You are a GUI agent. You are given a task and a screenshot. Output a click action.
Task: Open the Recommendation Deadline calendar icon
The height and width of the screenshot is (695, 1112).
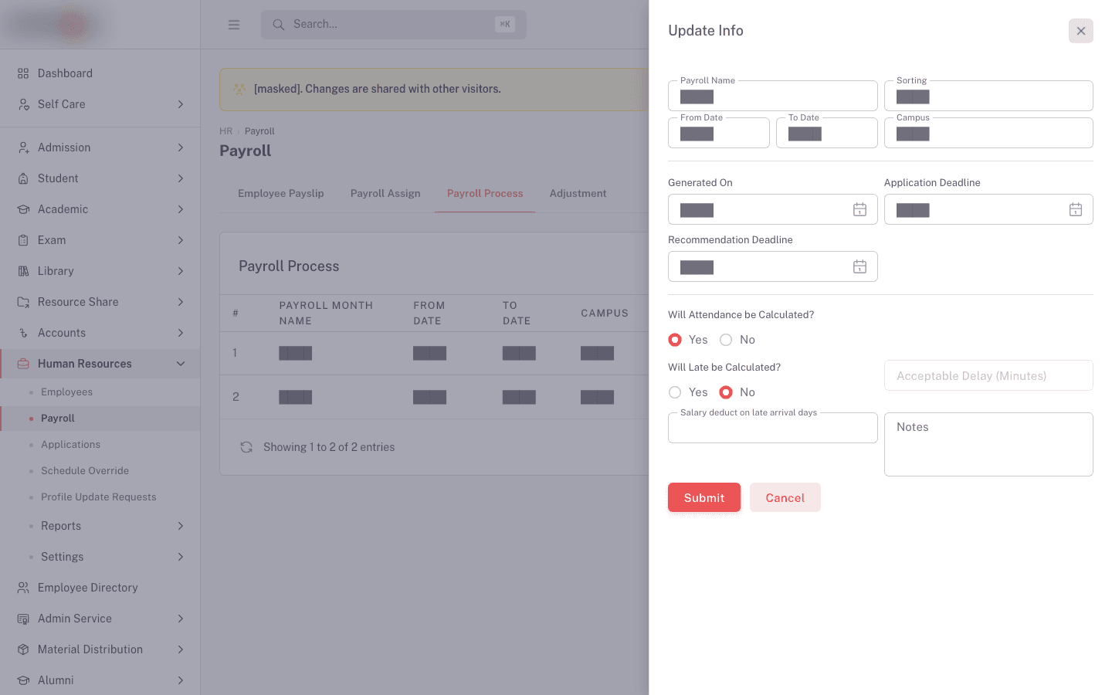point(859,266)
